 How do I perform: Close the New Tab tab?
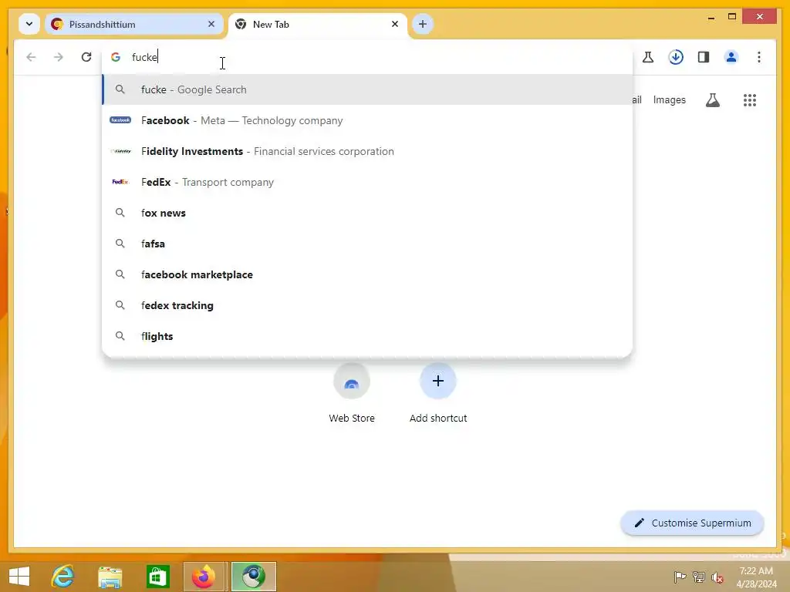tap(395, 24)
